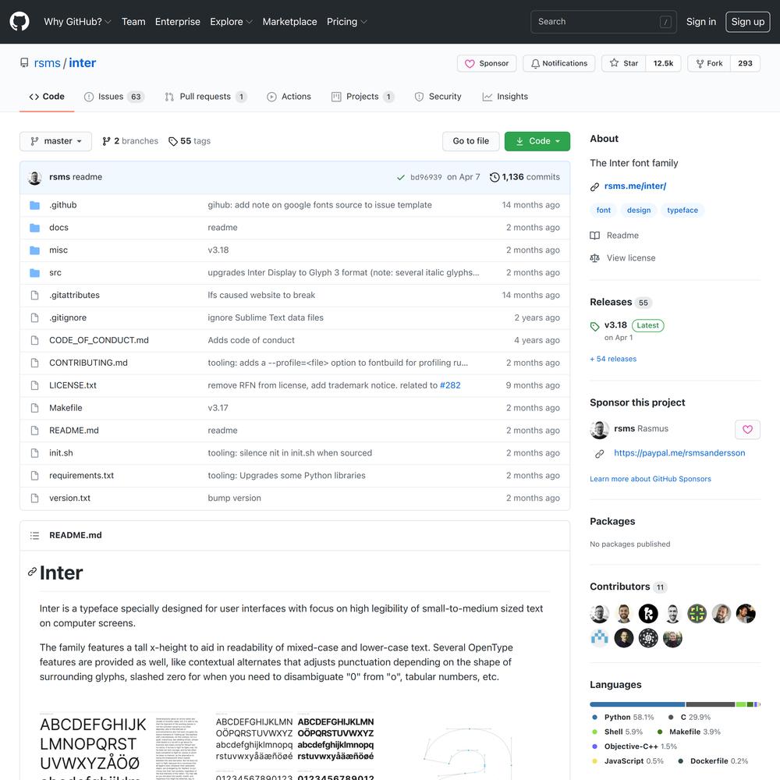Open the green Code dropdown button
This screenshot has height=780, width=780.
pyautogui.click(x=537, y=141)
